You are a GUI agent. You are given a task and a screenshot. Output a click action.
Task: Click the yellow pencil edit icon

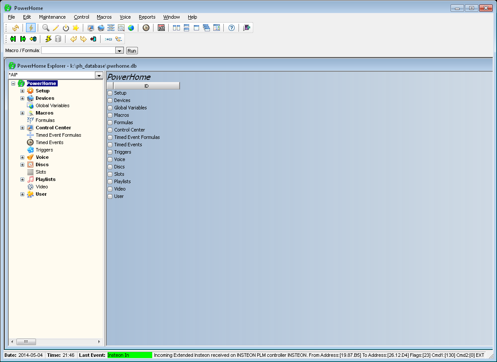(56, 28)
